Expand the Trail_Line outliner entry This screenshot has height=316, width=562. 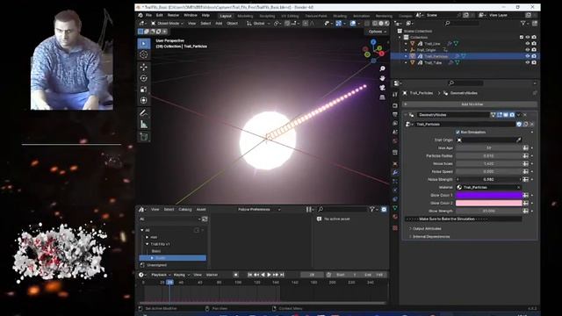(406, 44)
